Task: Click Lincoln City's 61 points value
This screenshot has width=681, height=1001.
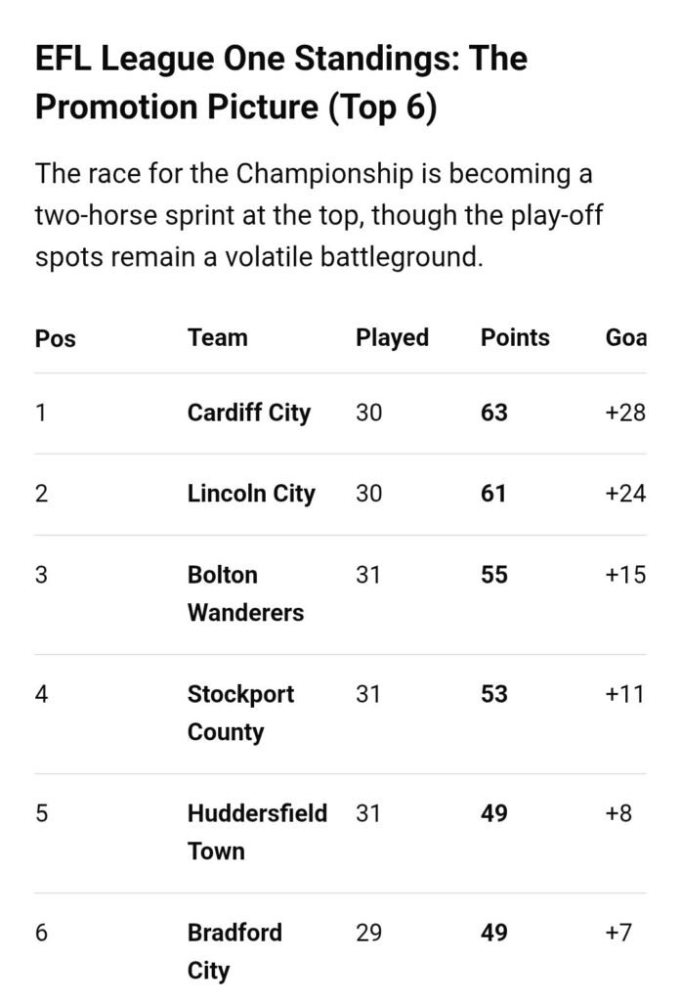Action: 494,494
